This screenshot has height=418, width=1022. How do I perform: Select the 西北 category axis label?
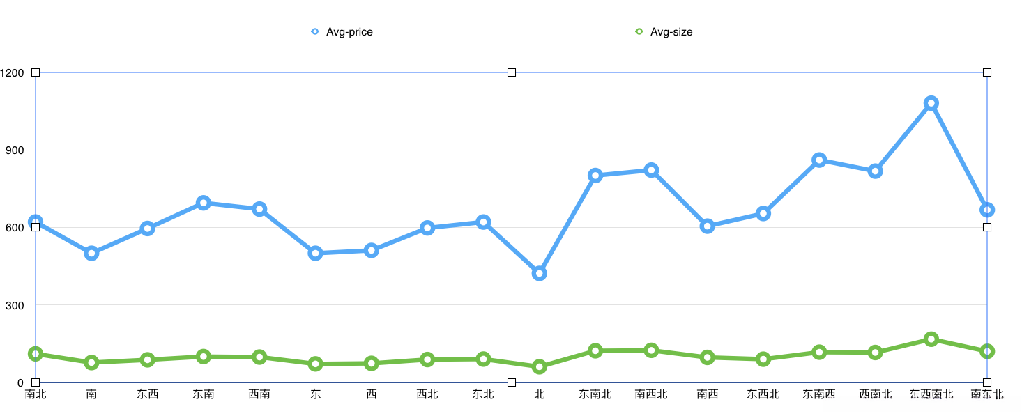[x=427, y=394]
